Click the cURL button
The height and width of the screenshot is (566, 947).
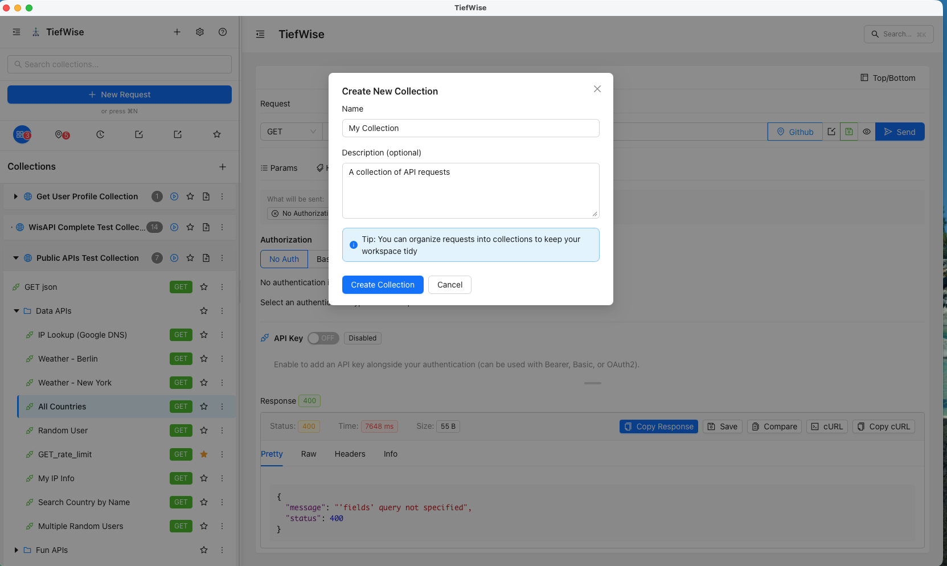(827, 426)
